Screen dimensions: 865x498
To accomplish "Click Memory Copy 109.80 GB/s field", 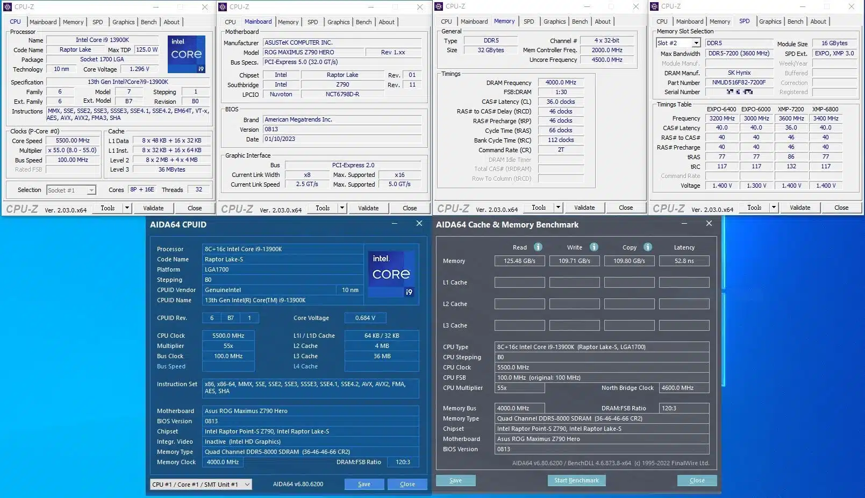I will [629, 261].
